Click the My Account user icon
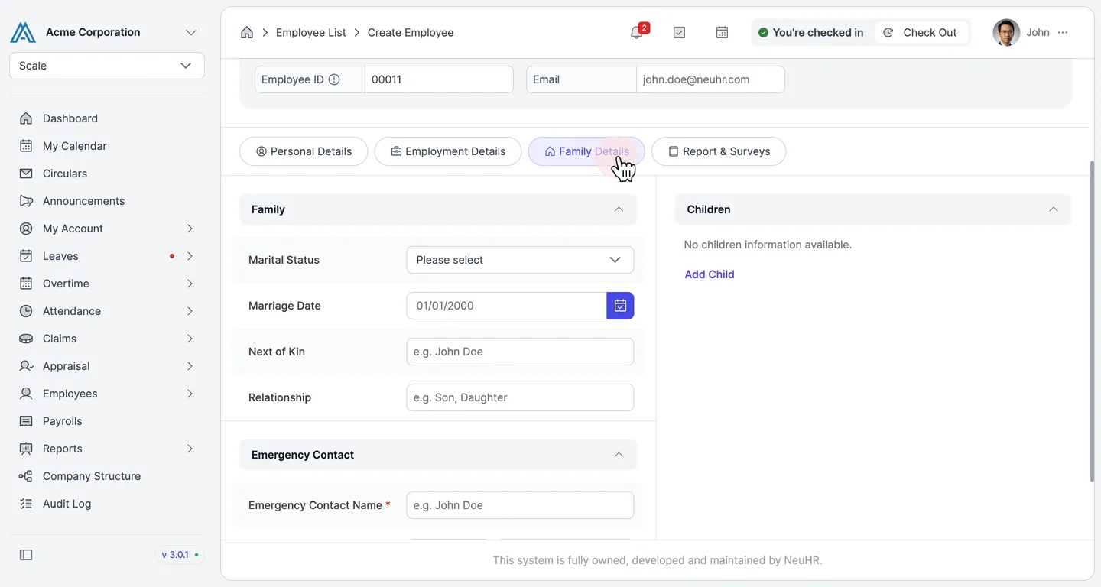The image size is (1101, 587). 26,229
